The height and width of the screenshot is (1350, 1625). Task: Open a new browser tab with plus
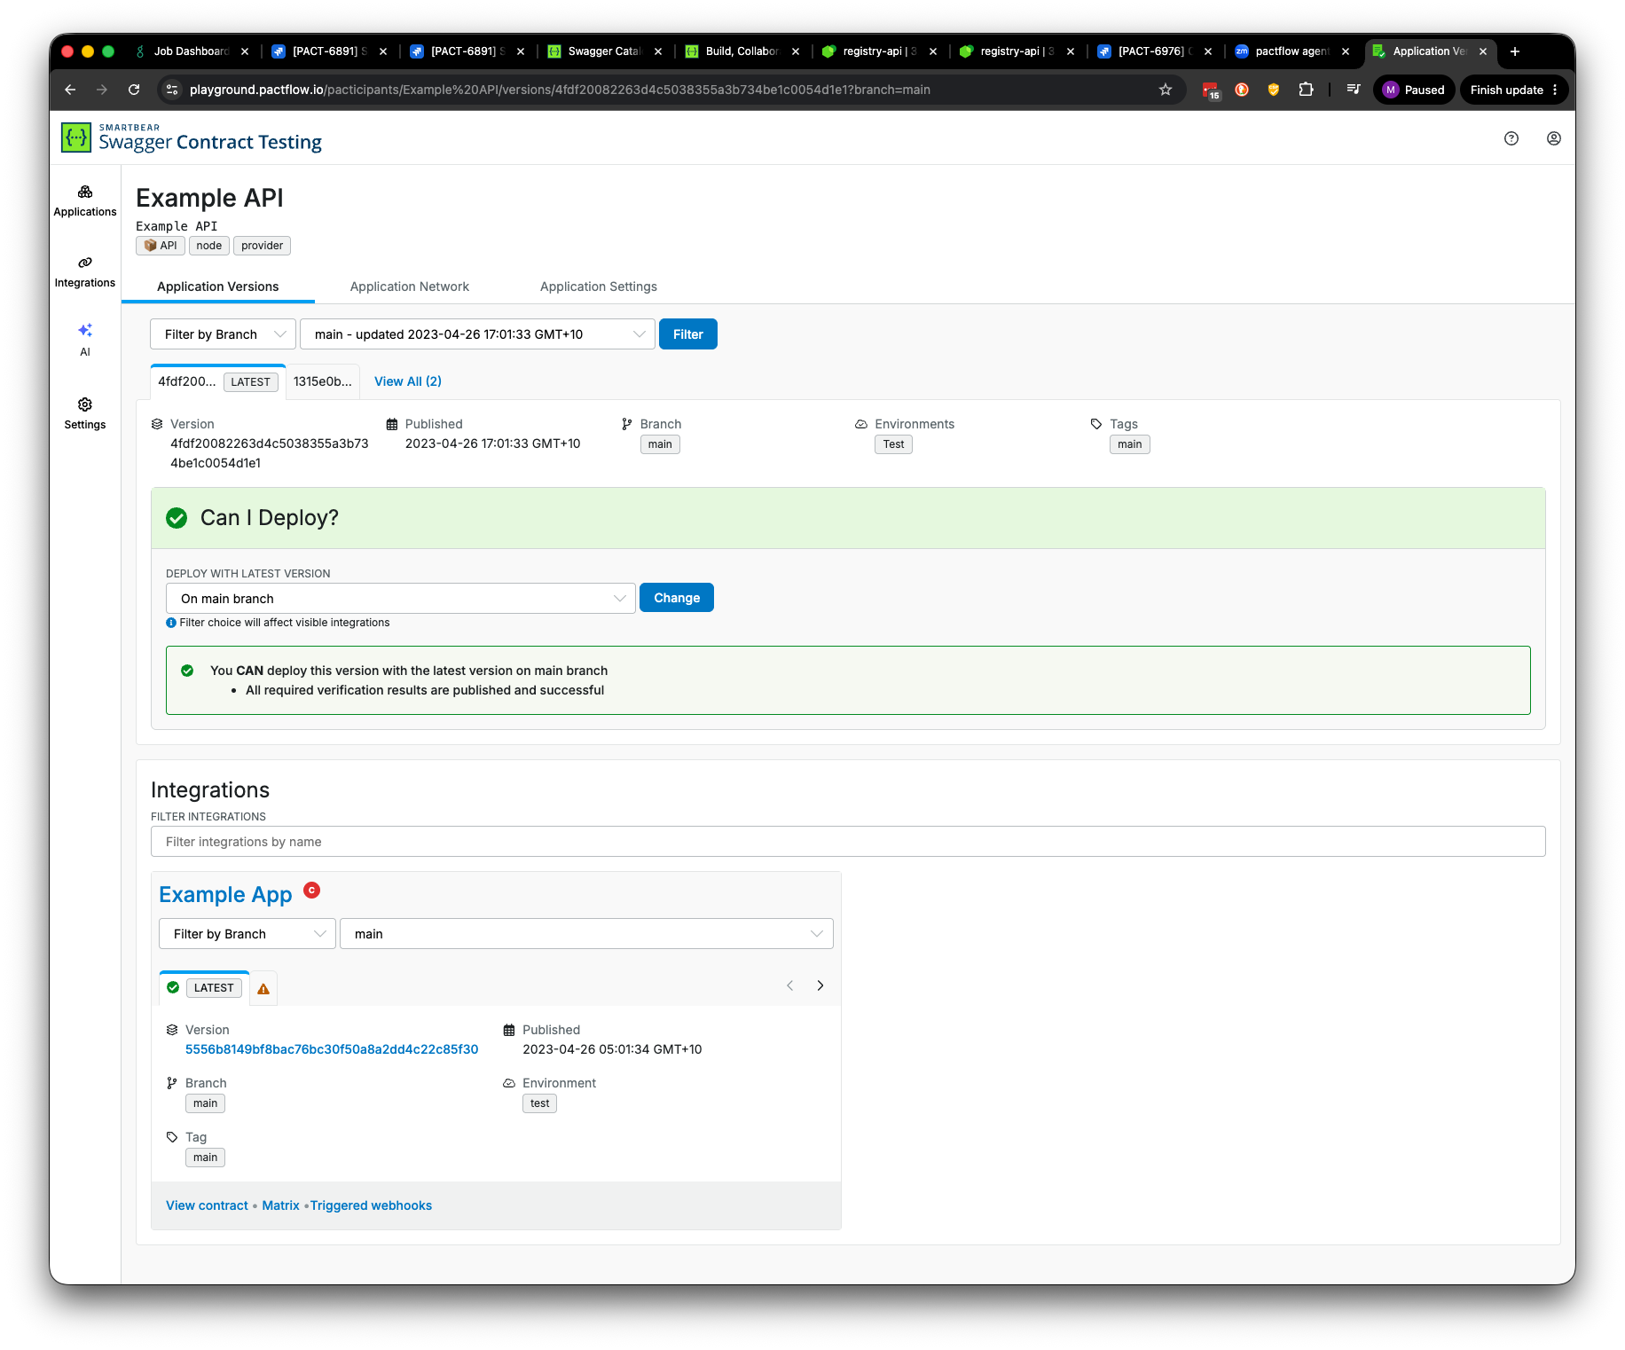pos(1515,51)
